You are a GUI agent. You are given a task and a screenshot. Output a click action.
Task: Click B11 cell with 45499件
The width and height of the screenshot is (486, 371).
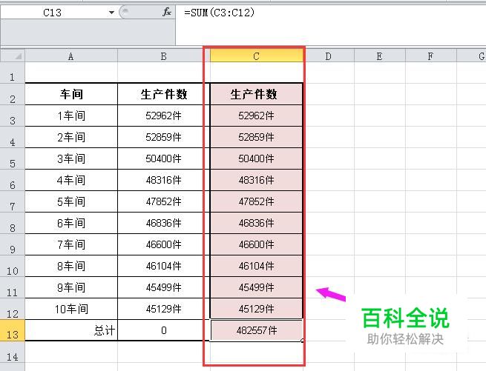click(164, 287)
